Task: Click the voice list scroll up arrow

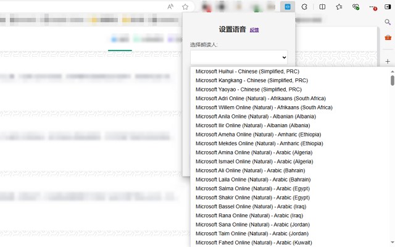Action: (x=393, y=72)
